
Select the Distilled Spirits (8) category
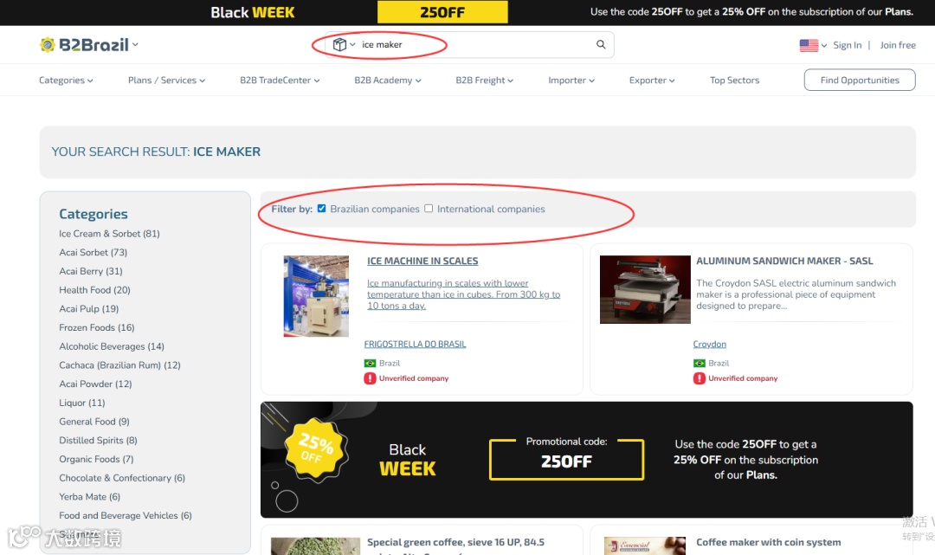coord(98,440)
